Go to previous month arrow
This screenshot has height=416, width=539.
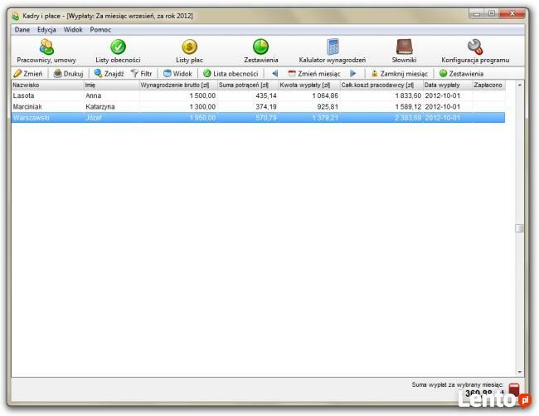click(274, 74)
